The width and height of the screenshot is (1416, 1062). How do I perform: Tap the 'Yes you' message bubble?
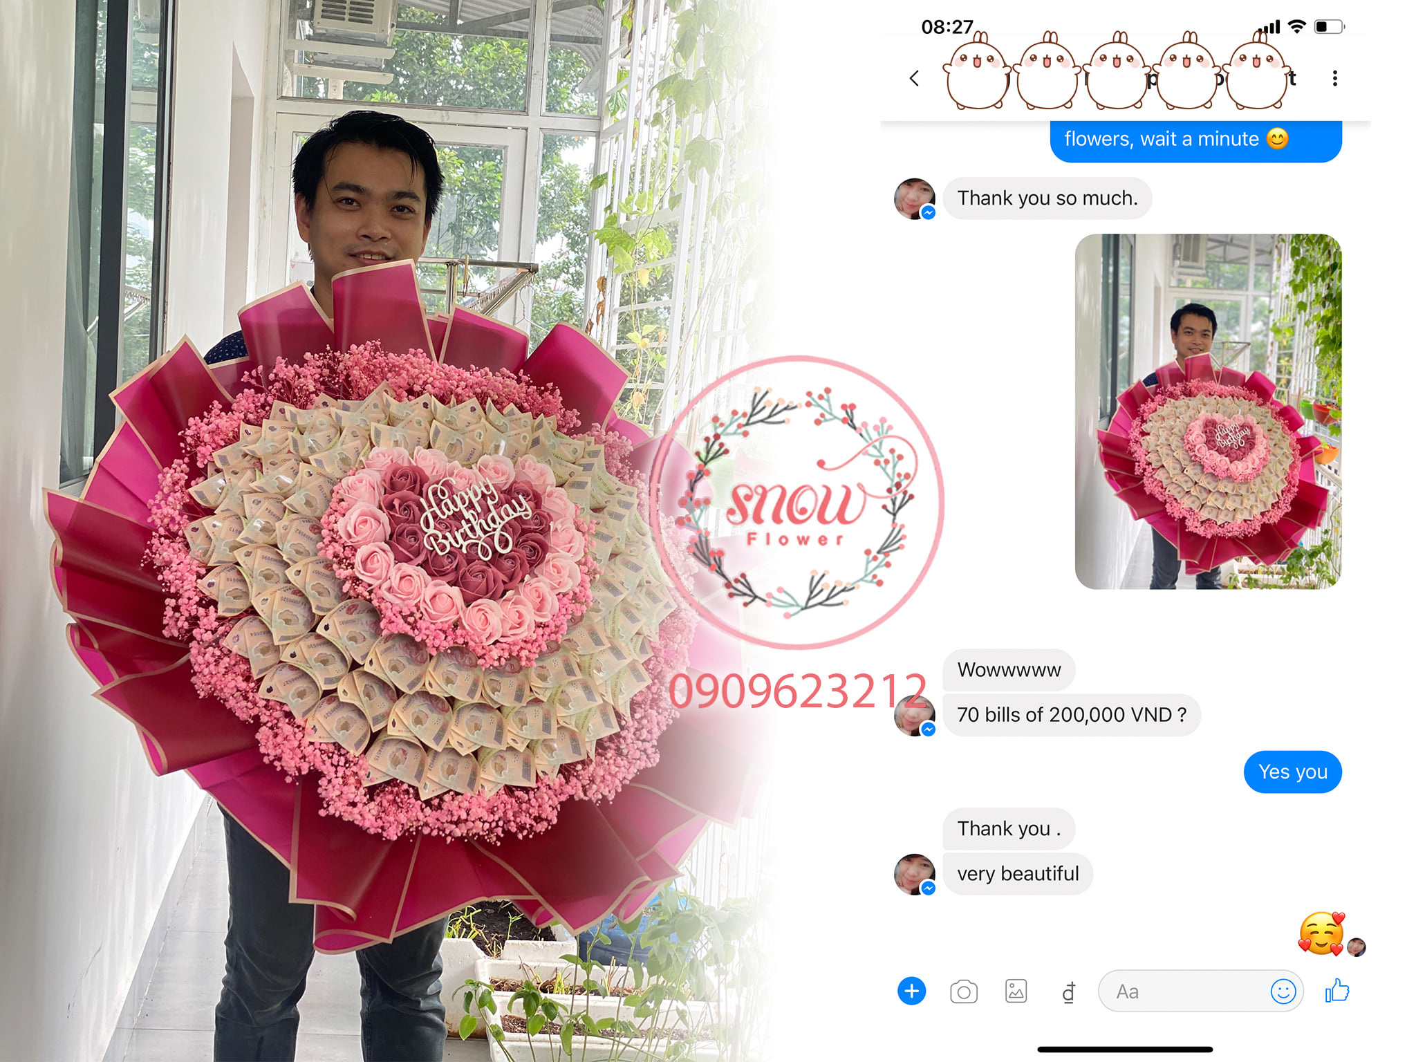1292,772
